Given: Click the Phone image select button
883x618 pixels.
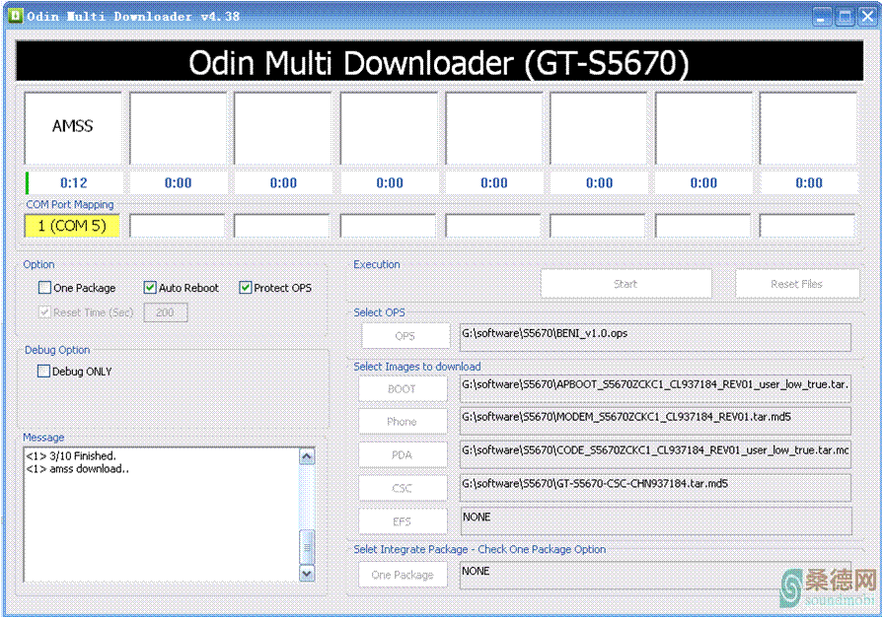Looking at the screenshot, I should pyautogui.click(x=403, y=422).
